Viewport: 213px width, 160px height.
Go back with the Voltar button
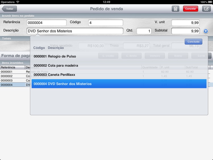pos(9,9)
